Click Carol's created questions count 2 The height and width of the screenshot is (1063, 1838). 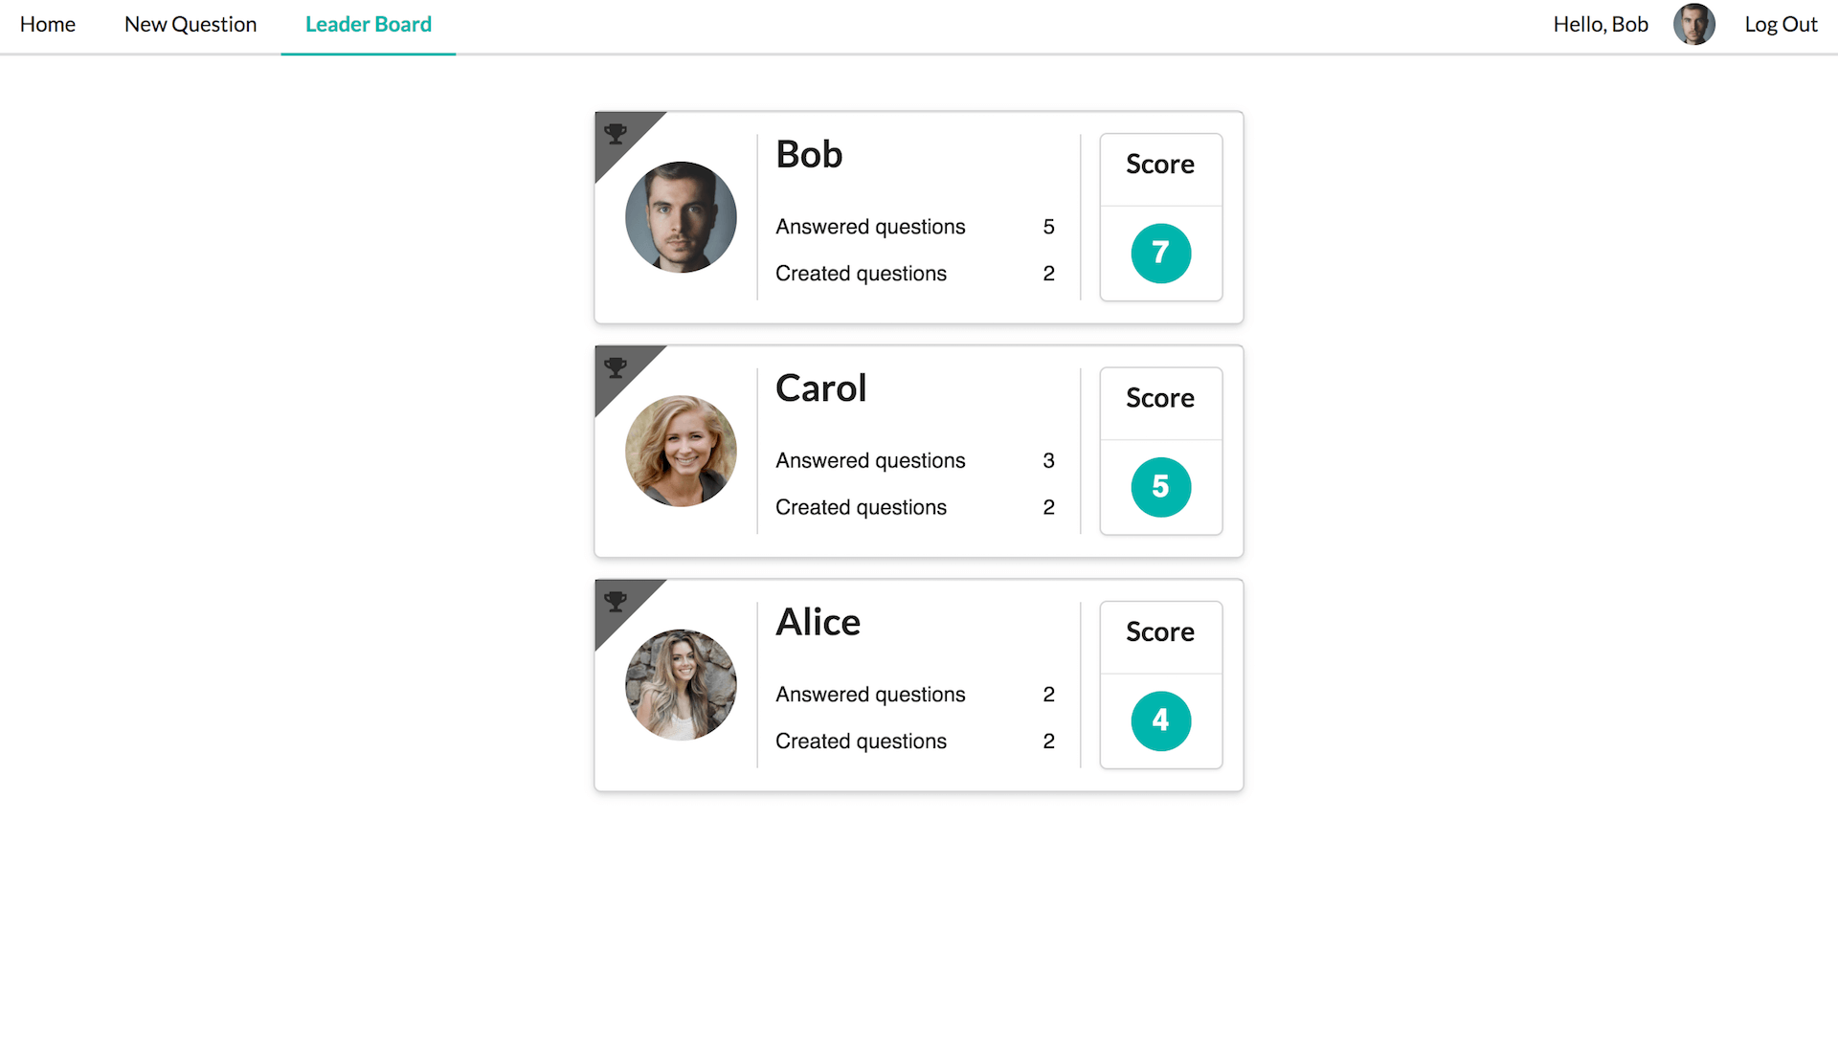pyautogui.click(x=1049, y=506)
